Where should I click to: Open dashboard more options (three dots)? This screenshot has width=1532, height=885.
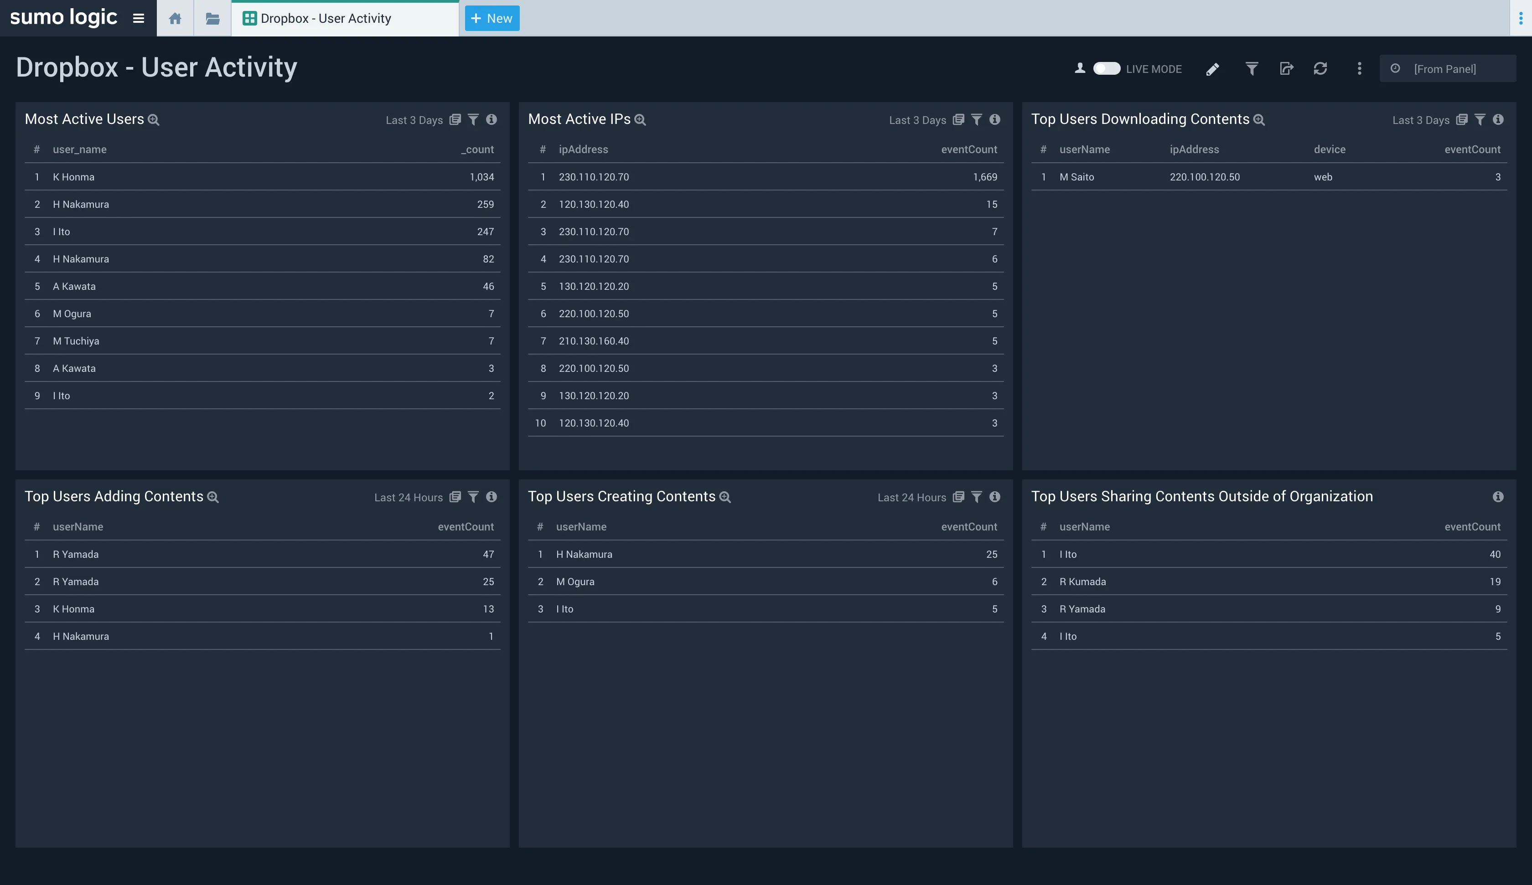point(1359,69)
